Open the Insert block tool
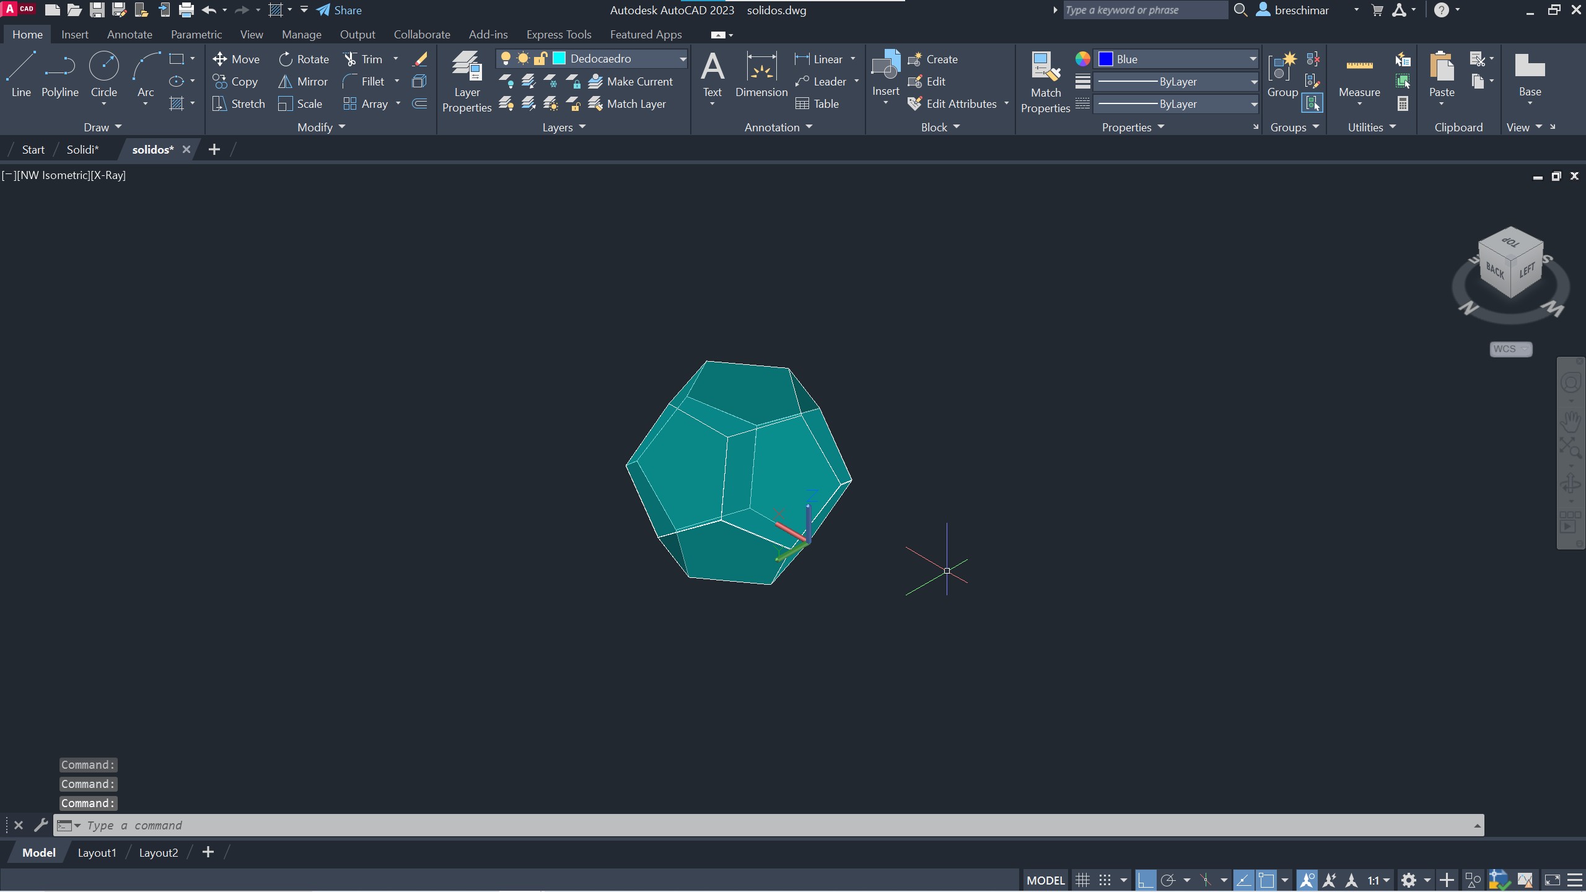Viewport: 1586px width, 892px height. coord(885,74)
